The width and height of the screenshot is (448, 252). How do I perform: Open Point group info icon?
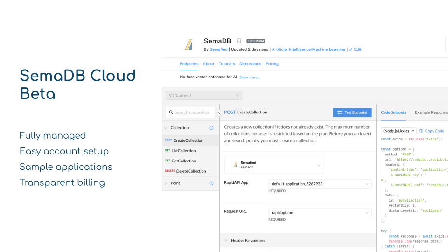point(211,183)
